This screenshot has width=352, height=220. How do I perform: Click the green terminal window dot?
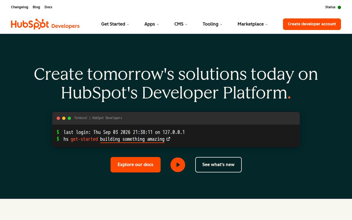(x=69, y=118)
